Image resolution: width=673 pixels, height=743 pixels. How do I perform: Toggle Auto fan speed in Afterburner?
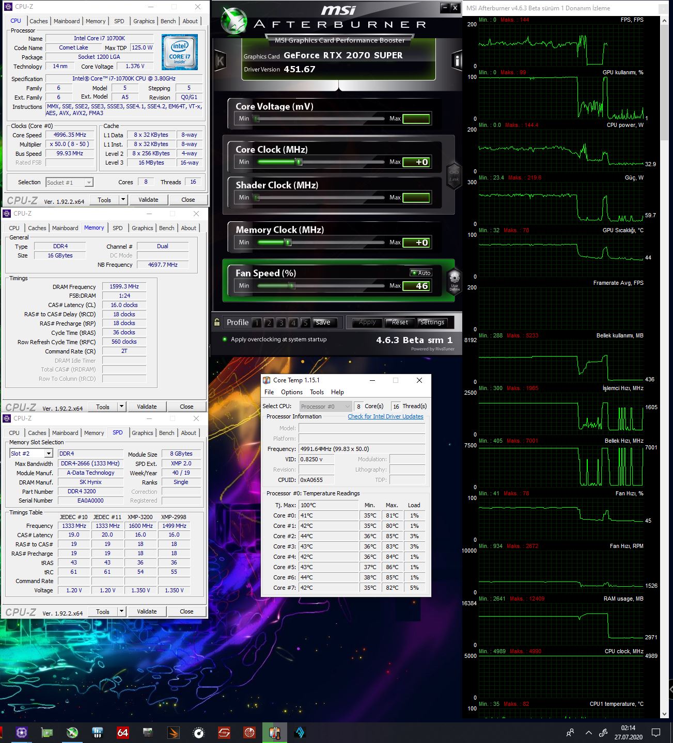tap(421, 272)
